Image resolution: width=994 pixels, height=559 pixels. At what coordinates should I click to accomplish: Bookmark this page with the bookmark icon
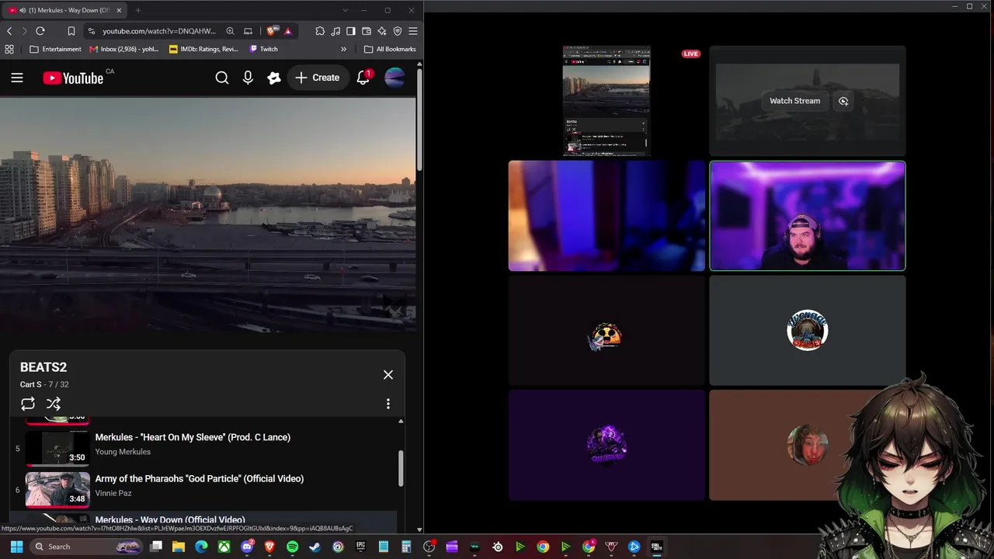71,31
